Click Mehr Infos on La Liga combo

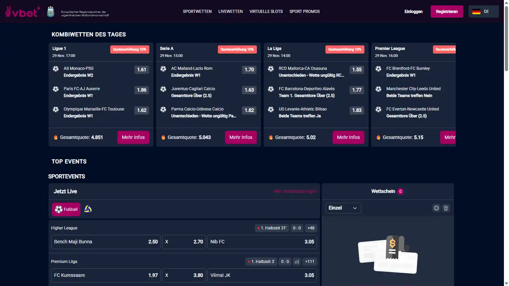tap(348, 137)
